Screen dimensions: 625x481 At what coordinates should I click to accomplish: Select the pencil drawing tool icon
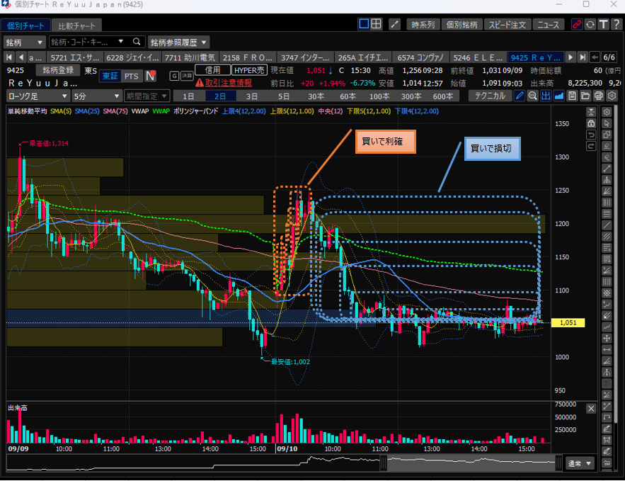tap(520, 96)
